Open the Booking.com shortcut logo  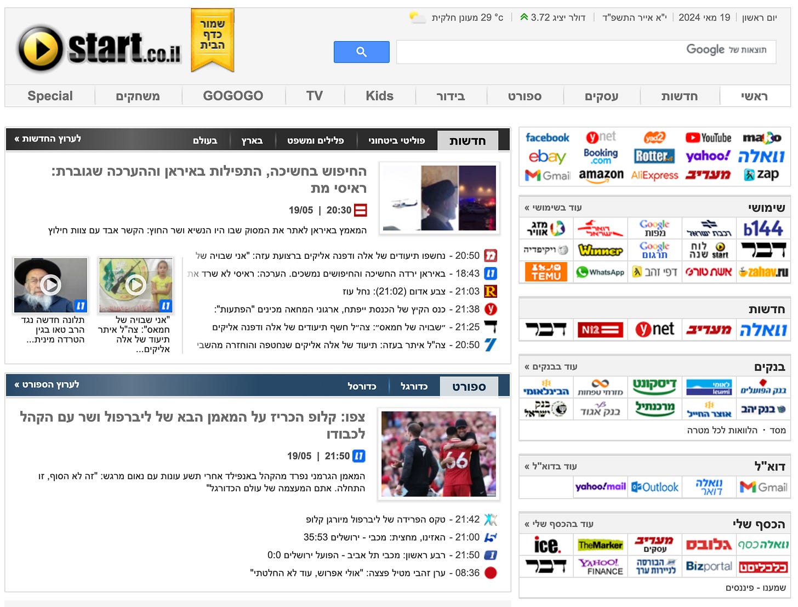point(601,156)
